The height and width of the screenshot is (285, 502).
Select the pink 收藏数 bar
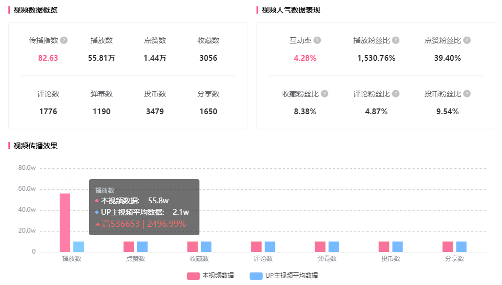point(193,247)
